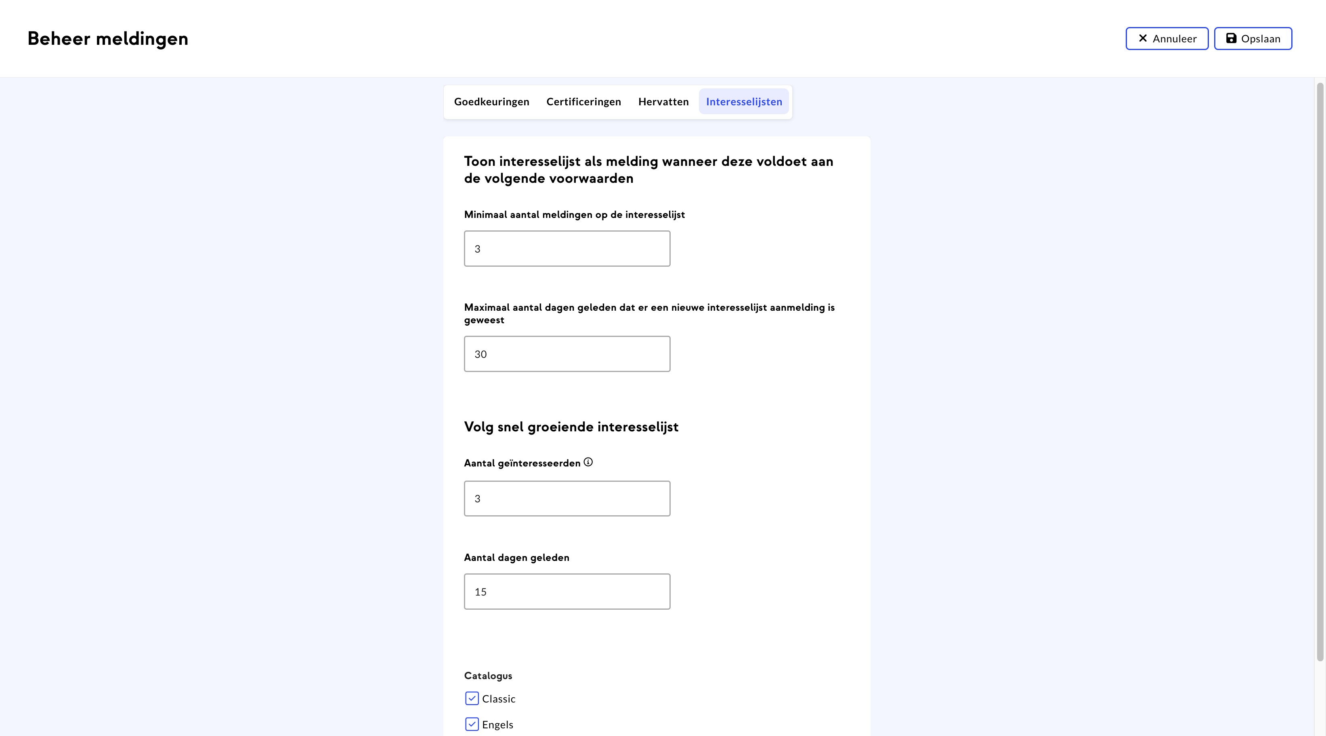Click the info icon beside Aantal geïnteresseerden
Image resolution: width=1326 pixels, height=736 pixels.
tap(588, 462)
